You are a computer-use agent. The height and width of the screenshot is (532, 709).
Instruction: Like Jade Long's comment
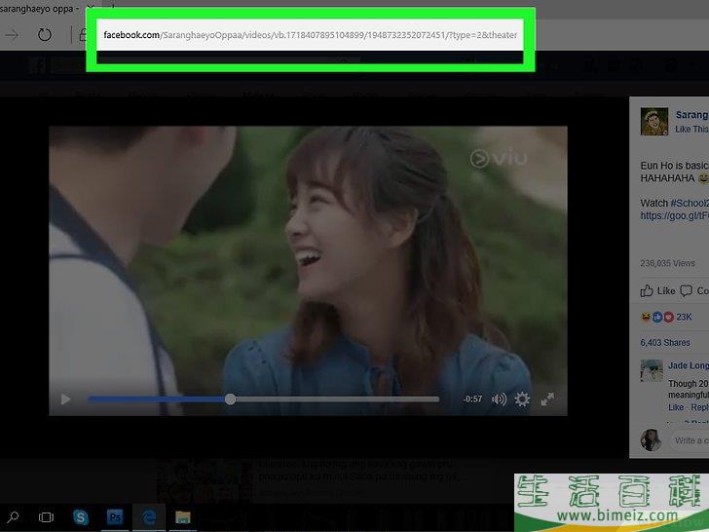676,407
